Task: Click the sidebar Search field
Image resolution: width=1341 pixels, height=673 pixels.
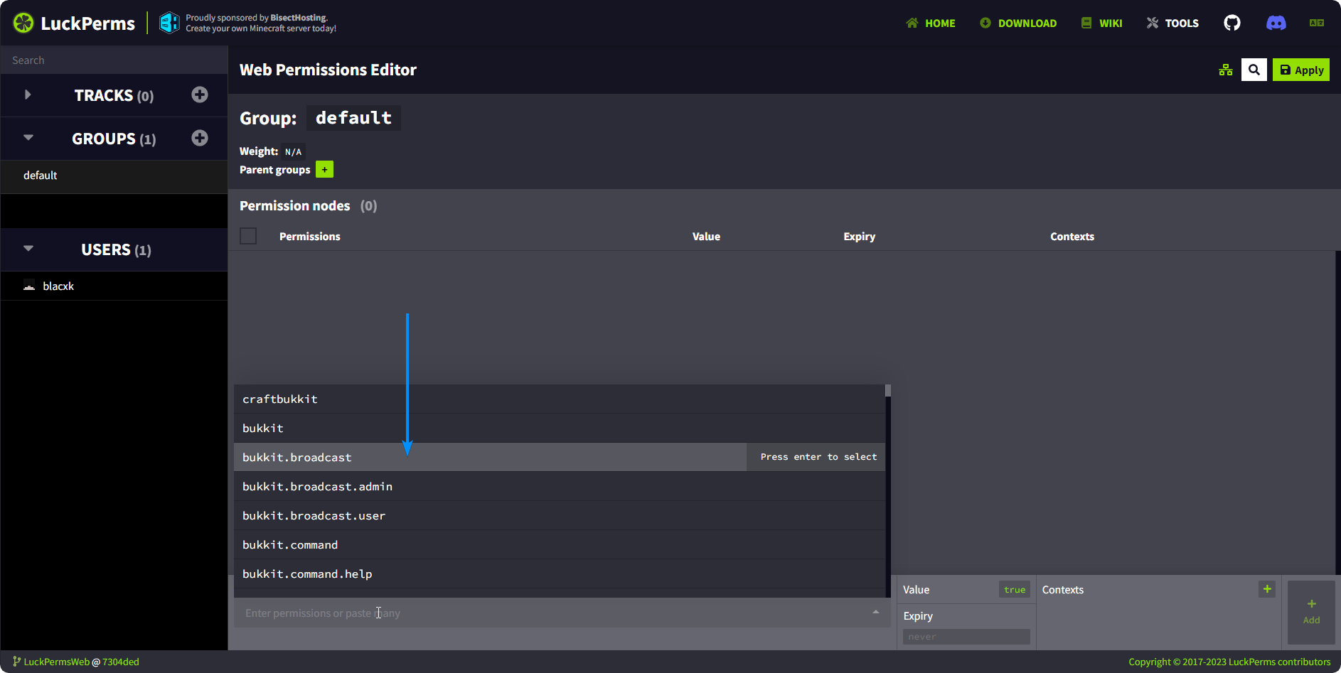Action: [114, 60]
